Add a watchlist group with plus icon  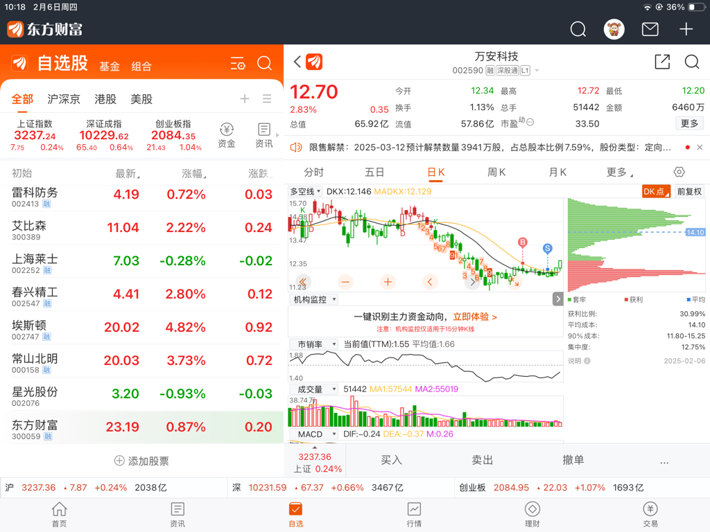[x=245, y=98]
